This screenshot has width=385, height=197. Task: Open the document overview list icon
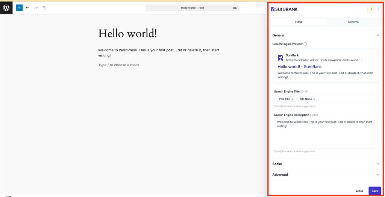pos(44,8)
